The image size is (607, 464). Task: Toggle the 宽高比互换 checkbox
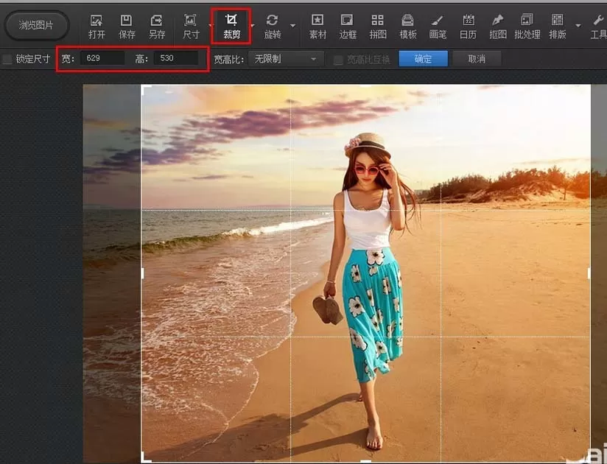point(338,60)
